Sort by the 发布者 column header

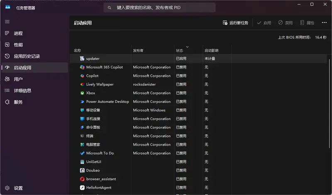pyautogui.click(x=138, y=50)
